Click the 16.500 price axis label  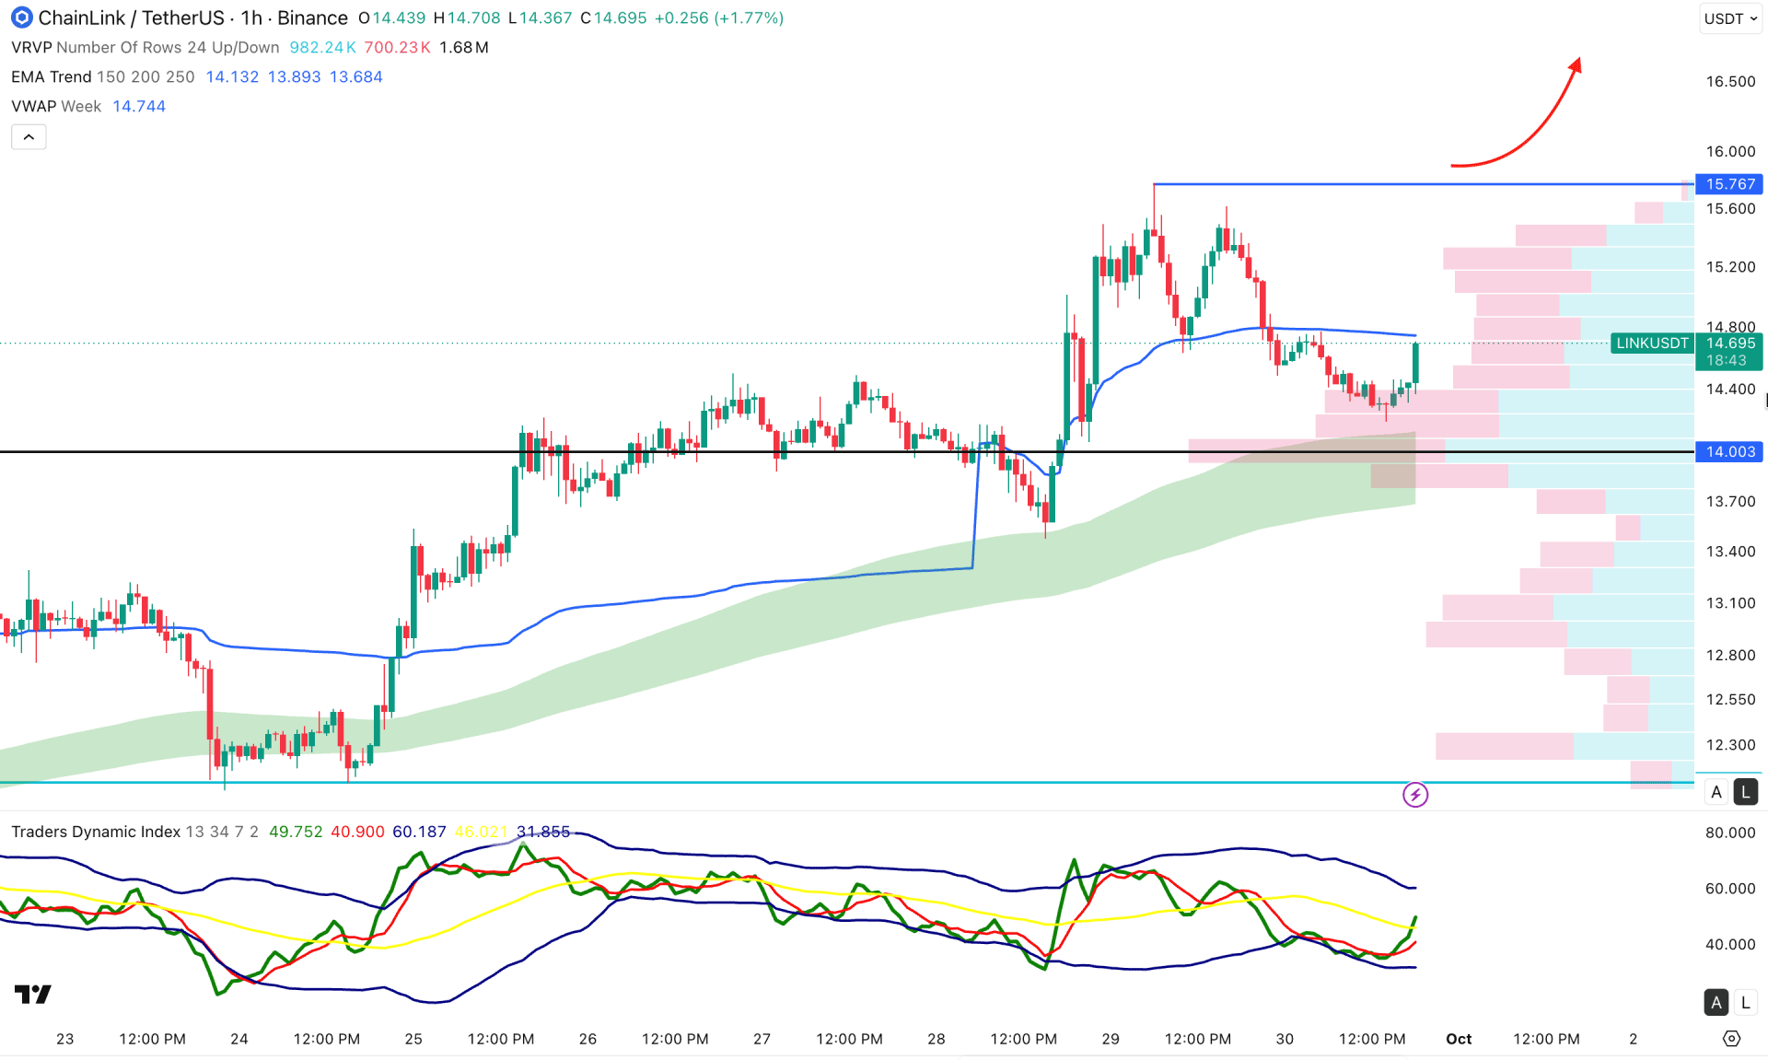pos(1730,81)
